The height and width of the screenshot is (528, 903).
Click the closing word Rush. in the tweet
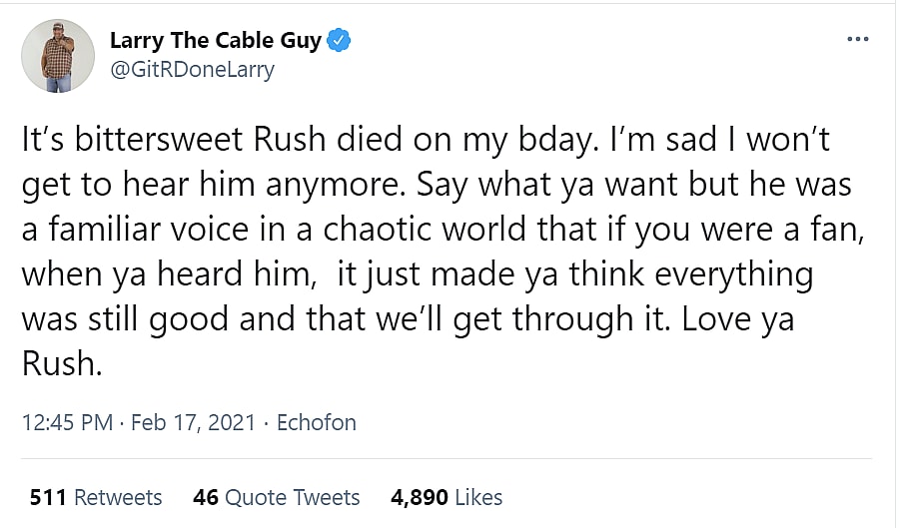(x=62, y=364)
